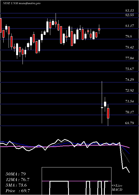Select the 82.55 price level label
139x195 pixels.
click(x=130, y=15)
